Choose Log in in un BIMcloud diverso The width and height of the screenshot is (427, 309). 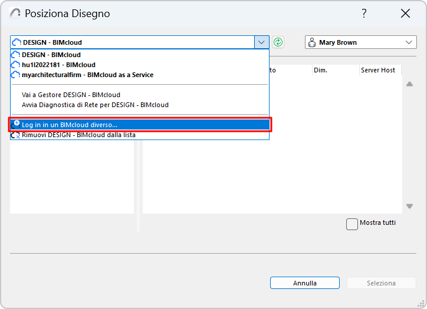pos(70,125)
